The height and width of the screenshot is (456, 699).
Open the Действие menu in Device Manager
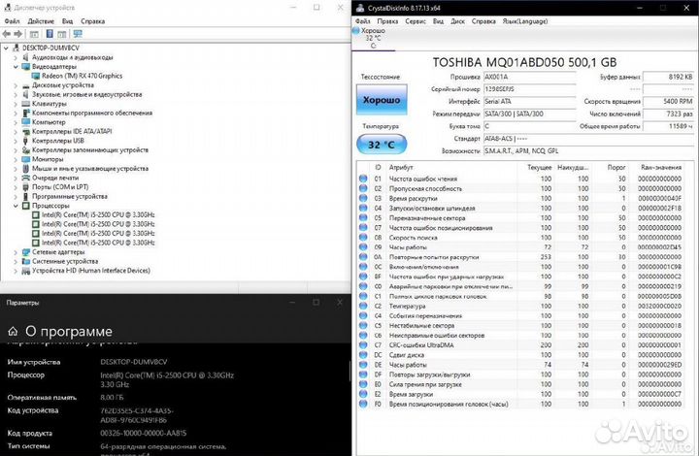(41, 21)
